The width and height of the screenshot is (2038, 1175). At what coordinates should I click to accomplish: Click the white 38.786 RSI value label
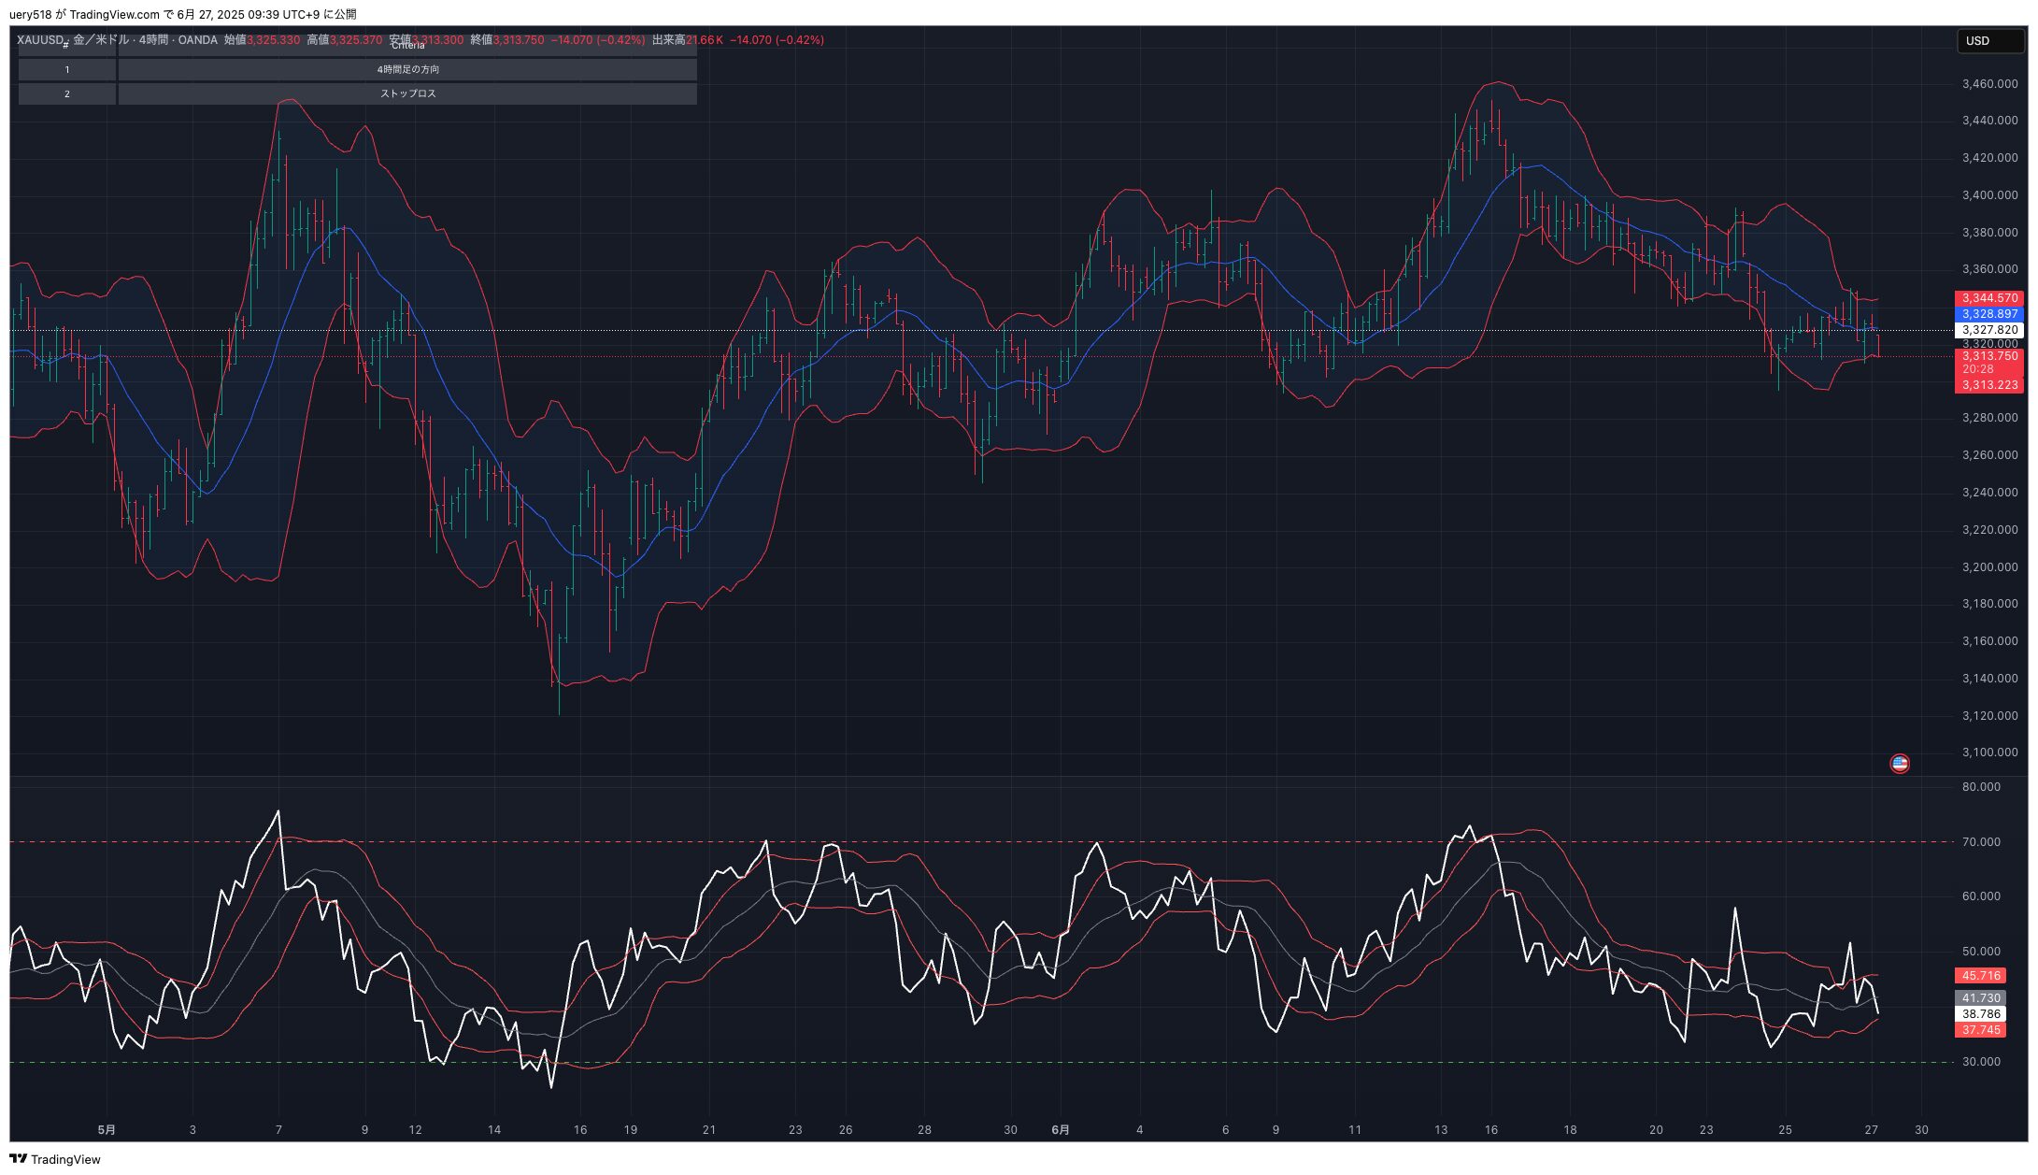(1980, 1014)
